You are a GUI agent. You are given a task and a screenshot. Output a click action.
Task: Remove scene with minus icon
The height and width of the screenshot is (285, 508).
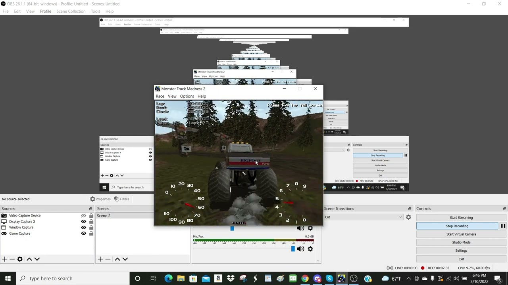(108, 259)
